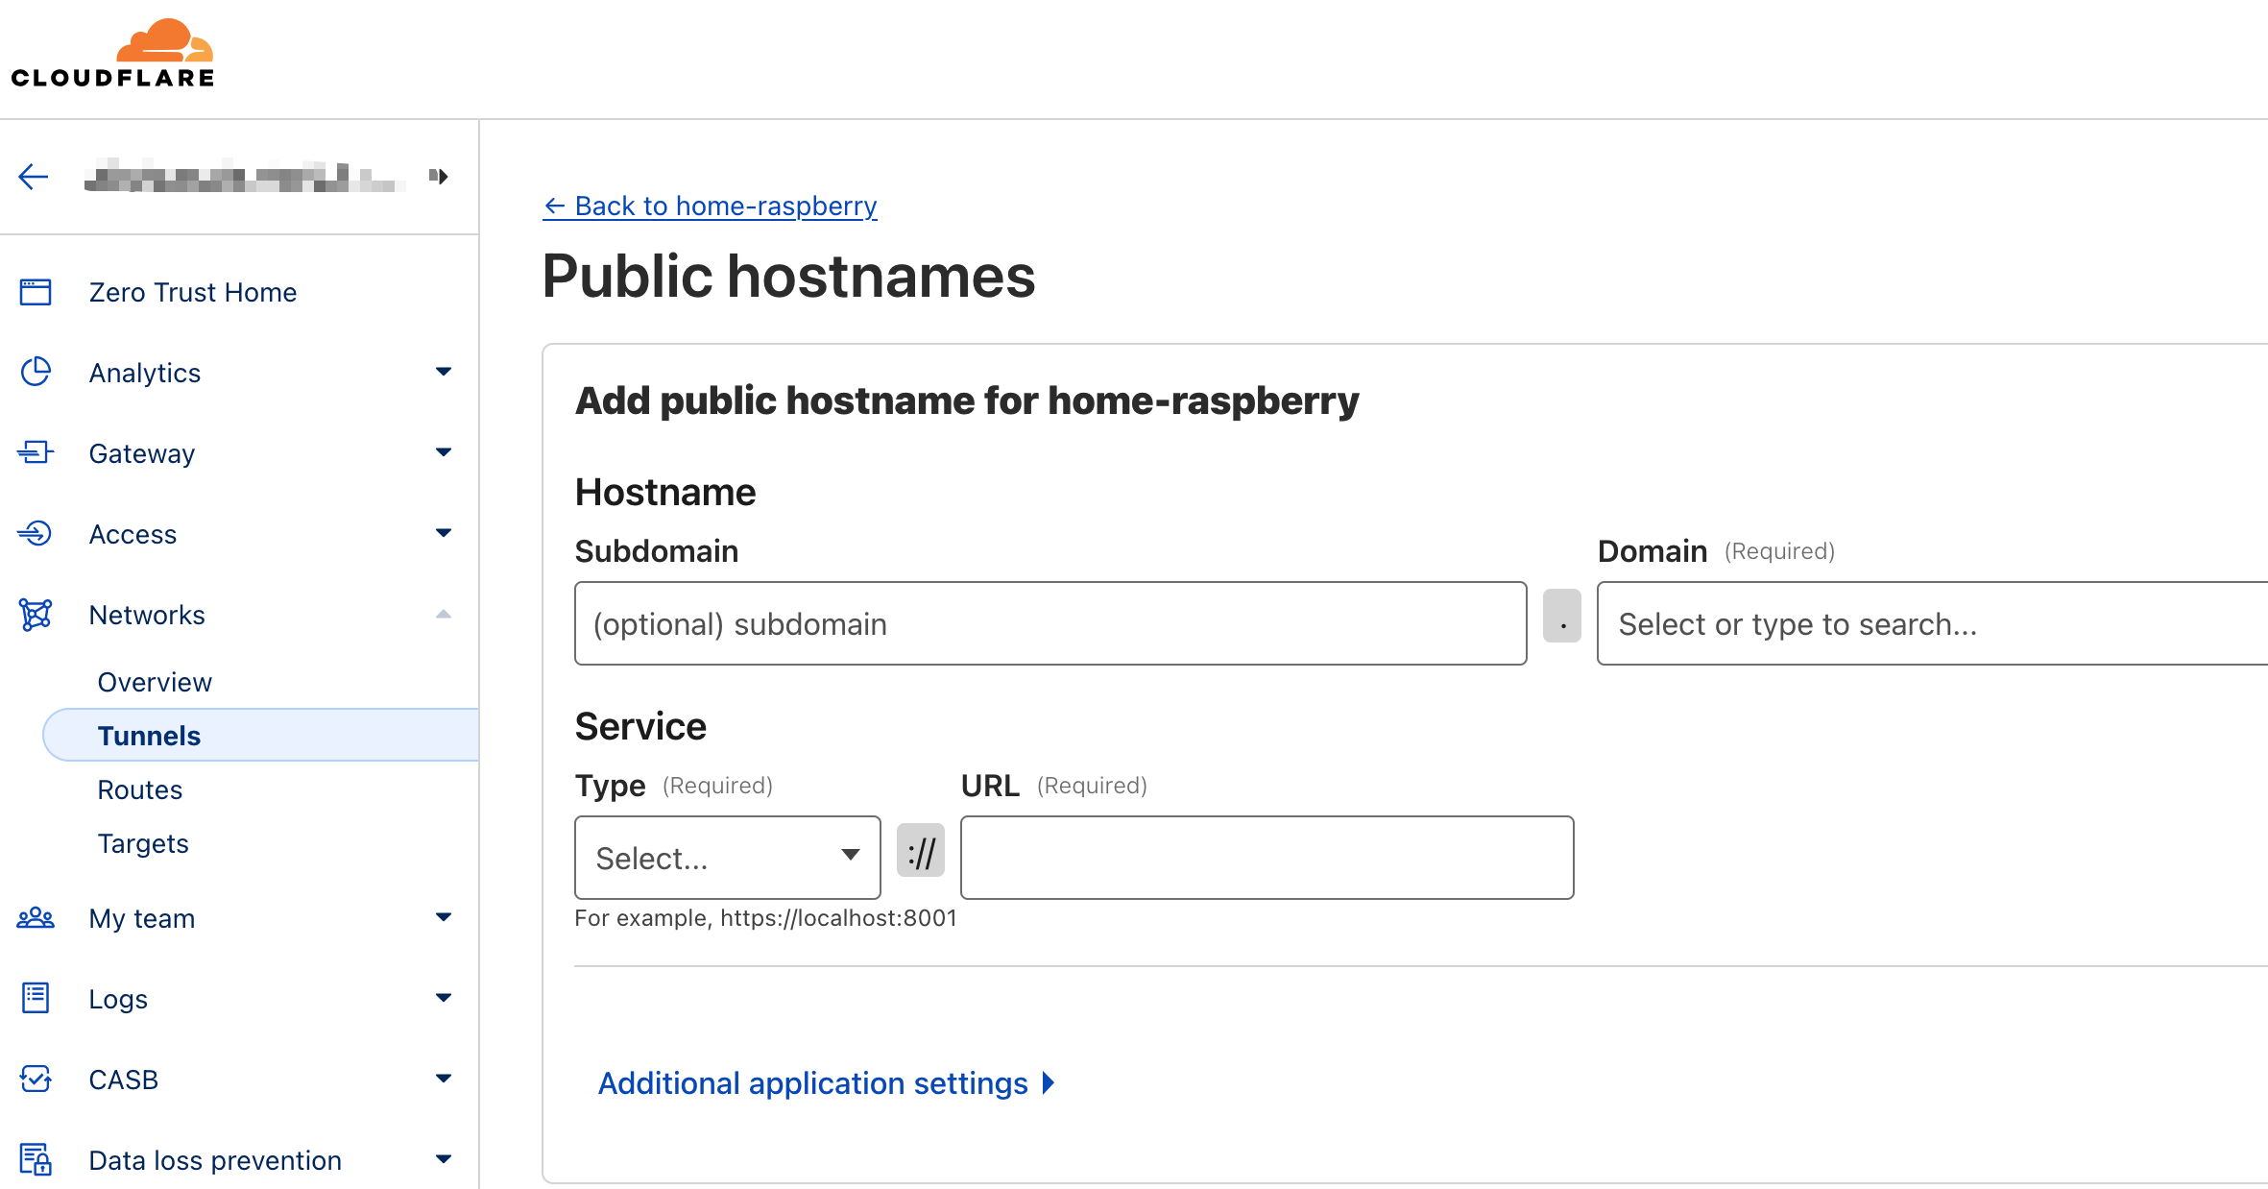This screenshot has height=1189, width=2268.
Task: Click the Access menu label
Action: (133, 534)
